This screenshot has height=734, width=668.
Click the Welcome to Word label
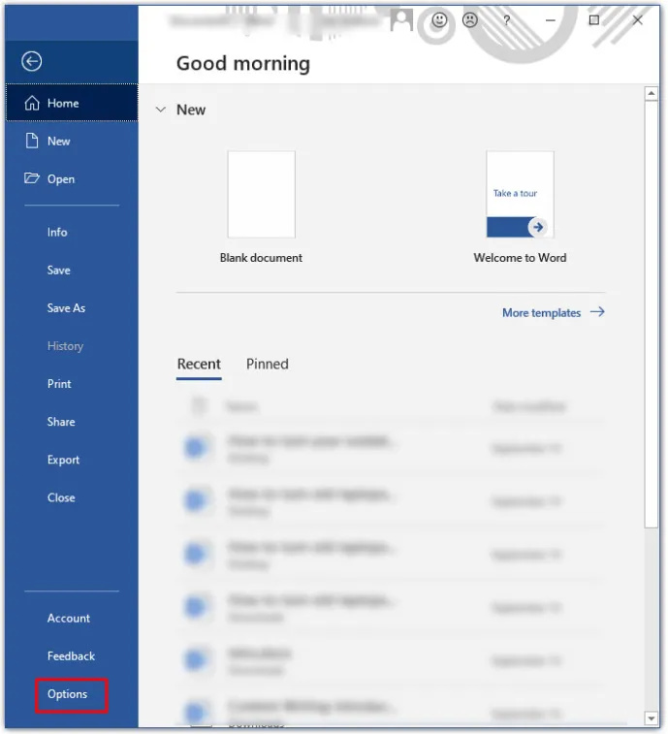click(520, 258)
